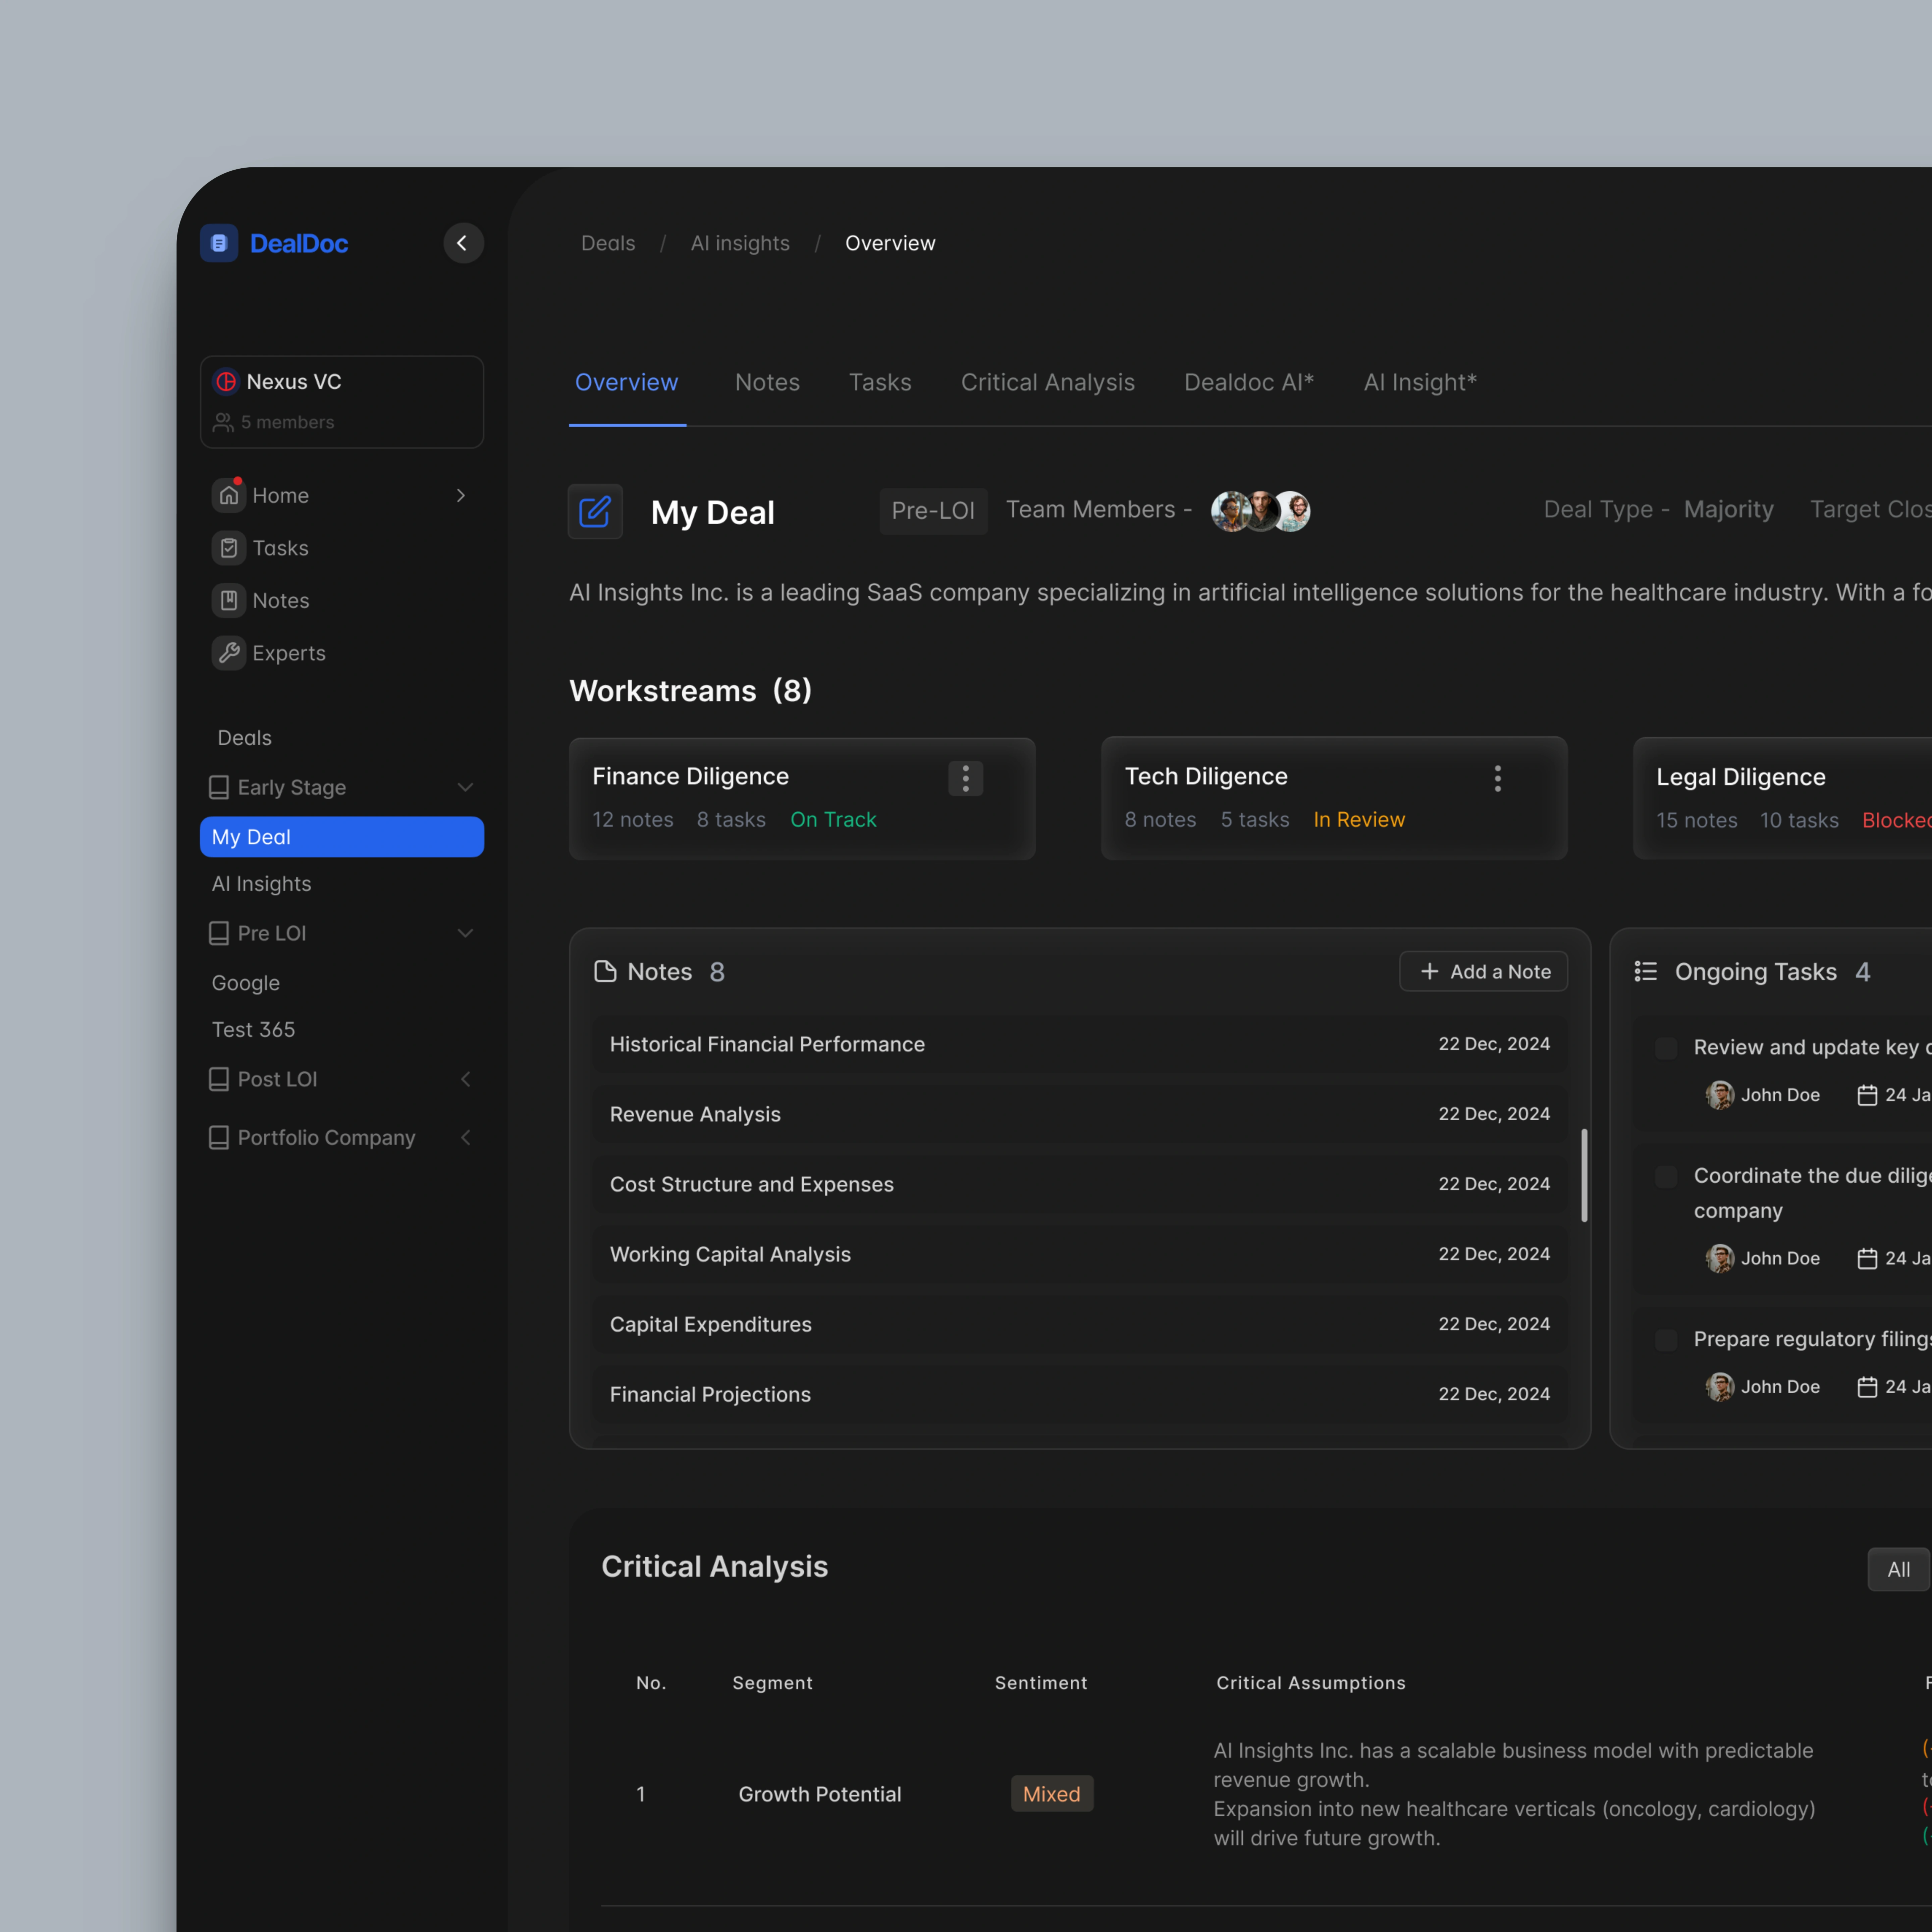Click the DealDoc logo icon
1932x1932 pixels.
[219, 243]
